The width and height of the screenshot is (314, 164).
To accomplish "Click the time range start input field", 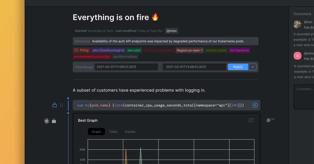I will 126,67.
